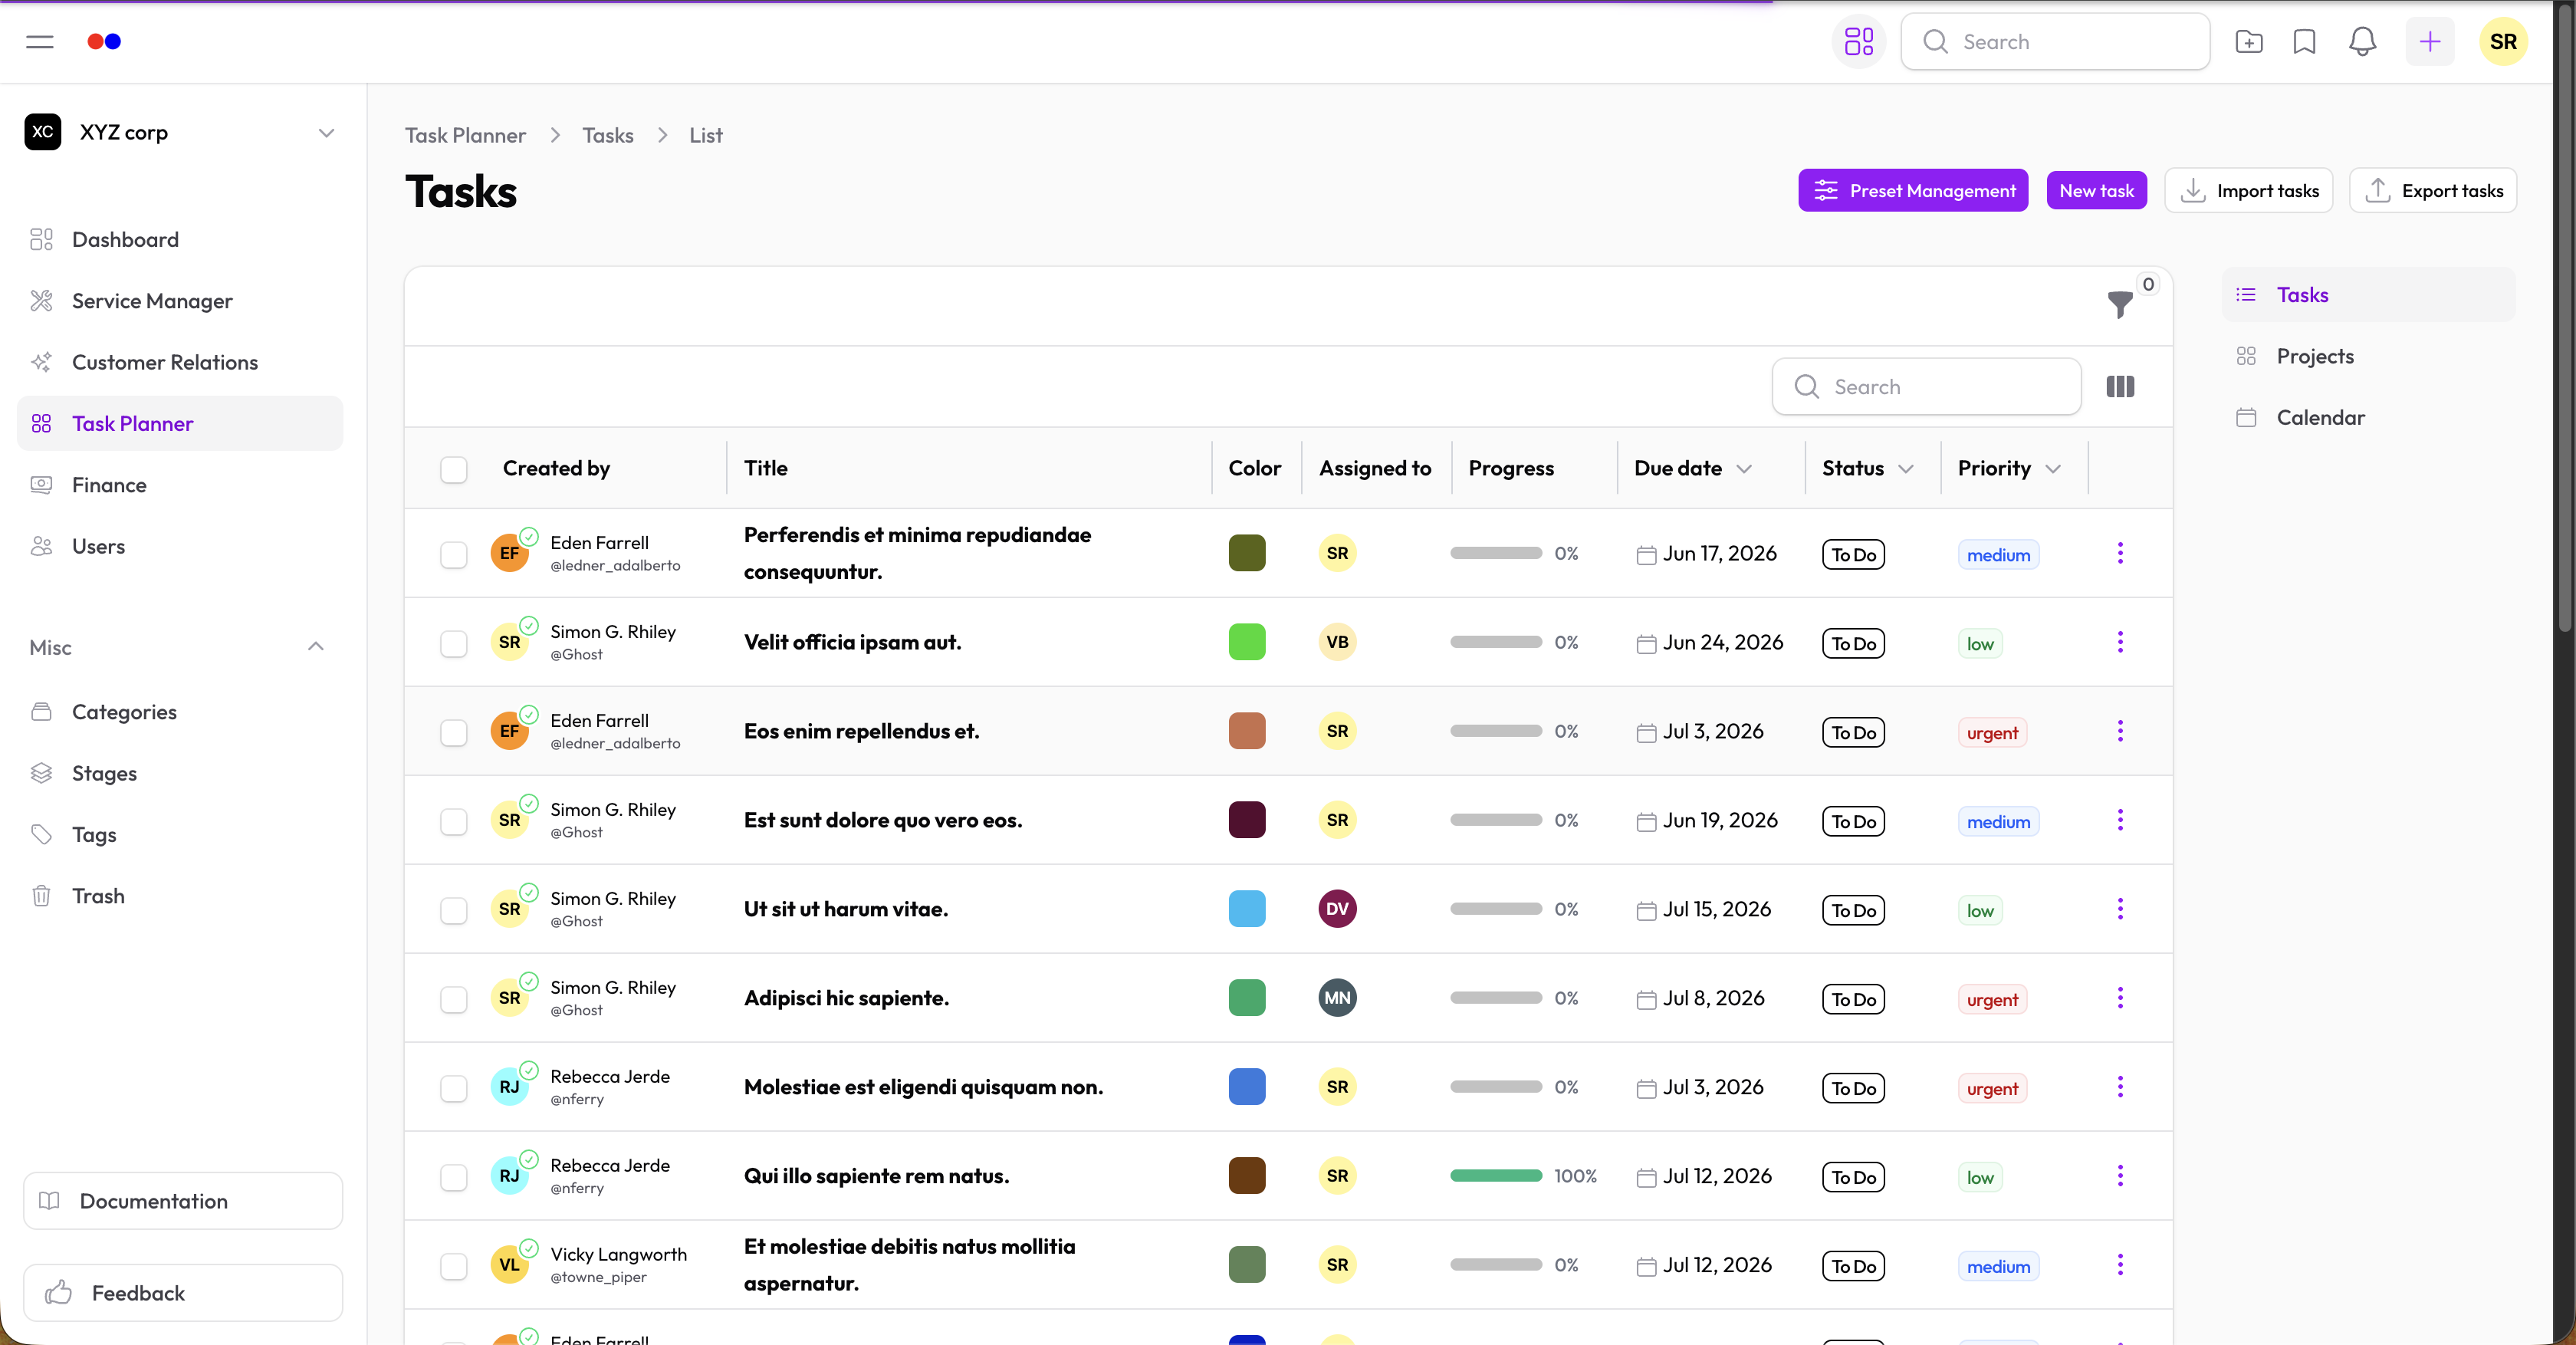Image resolution: width=2576 pixels, height=1345 pixels.
Task: Open row actions for Eos enim repellendus et
Action: pos(2119,731)
